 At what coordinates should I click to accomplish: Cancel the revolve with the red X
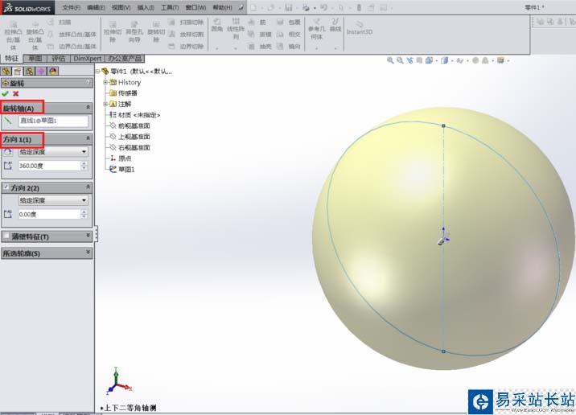click(x=15, y=93)
